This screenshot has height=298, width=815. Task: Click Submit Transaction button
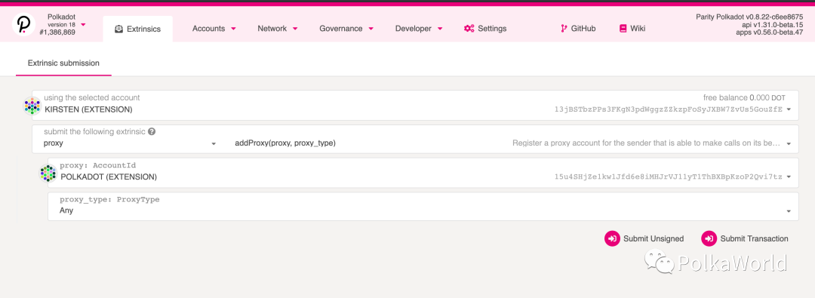coord(745,238)
